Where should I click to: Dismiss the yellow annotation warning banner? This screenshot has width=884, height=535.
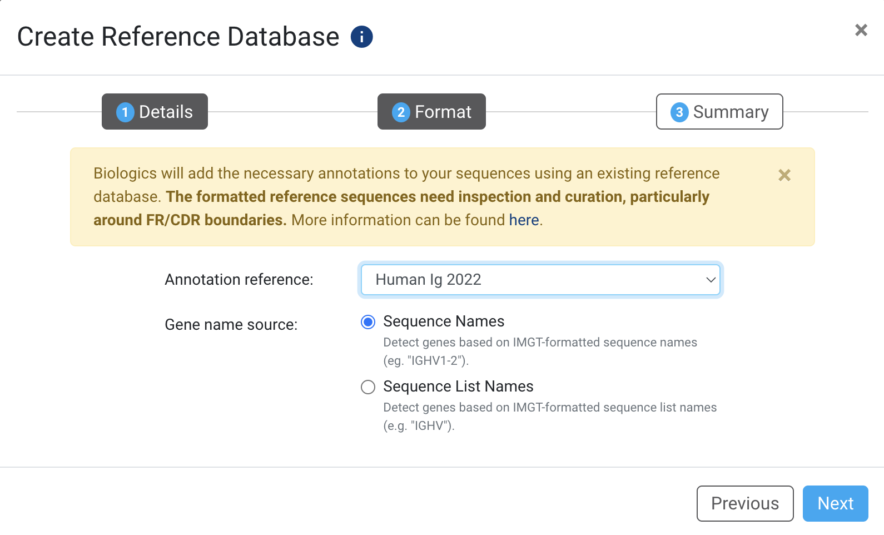click(x=784, y=175)
